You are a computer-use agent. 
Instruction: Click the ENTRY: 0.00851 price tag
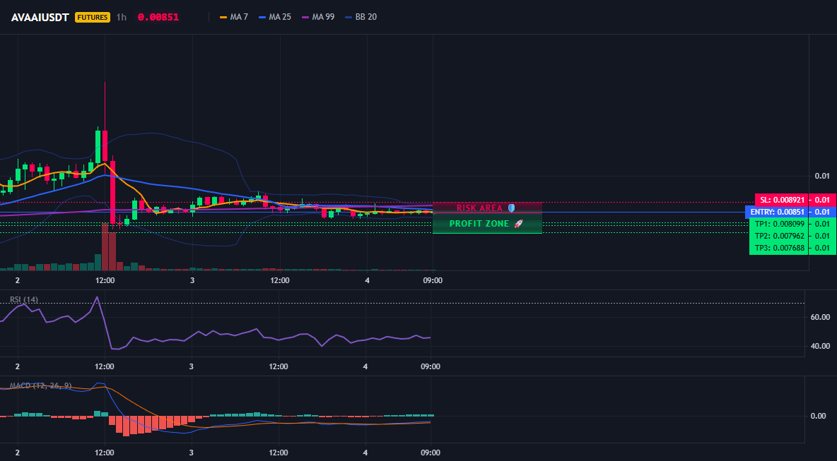[777, 212]
